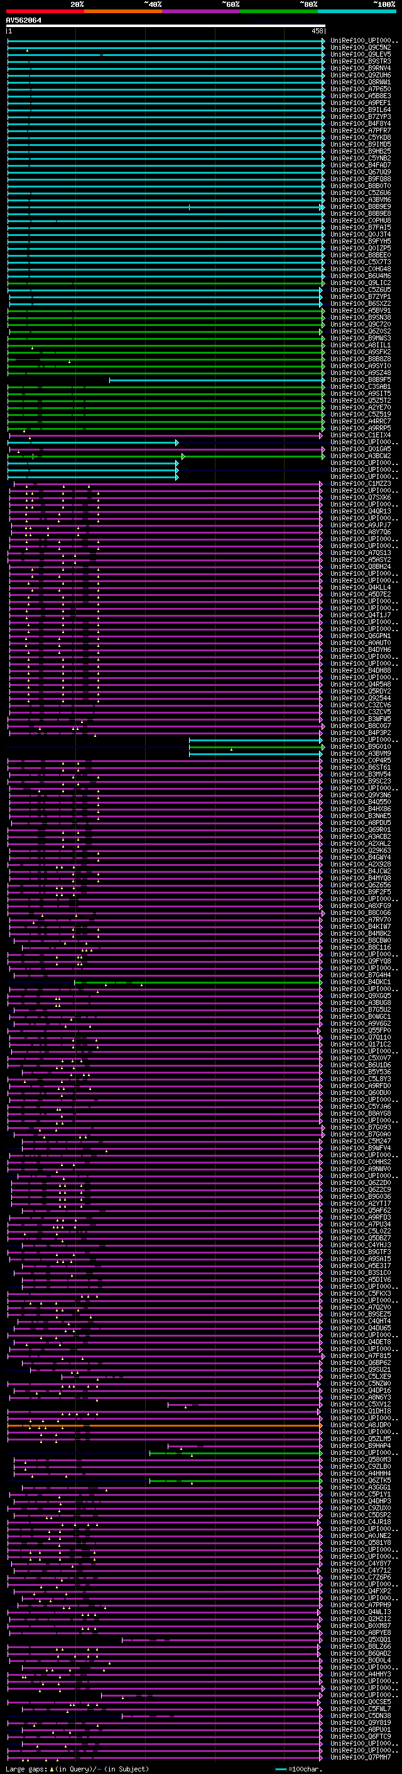Click the purple ~60% identity legend segment
The width and height of the screenshot is (402, 1774).
pos(200,11)
